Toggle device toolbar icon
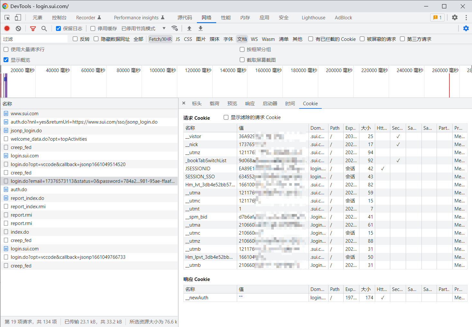 pyautogui.click(x=18, y=17)
